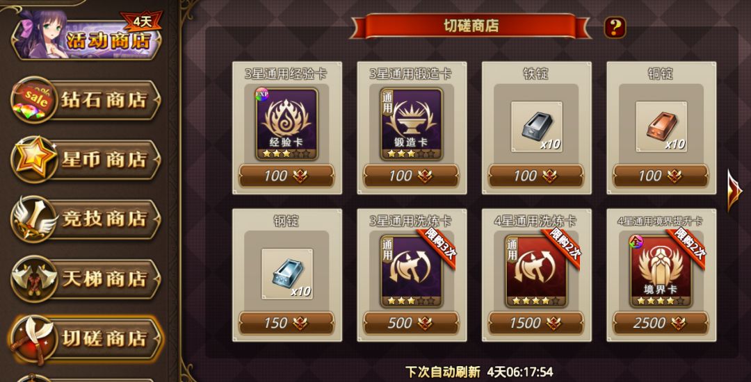Image resolution: width=751 pixels, height=382 pixels.
Task: Open the 活动商店 event shop tab
Action: click(x=87, y=36)
